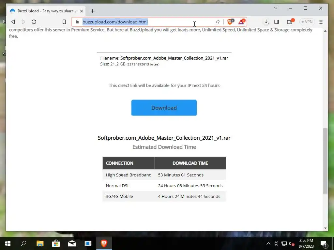Open Brave Shields panel
The height and width of the screenshot is (250, 334).
coord(230,22)
